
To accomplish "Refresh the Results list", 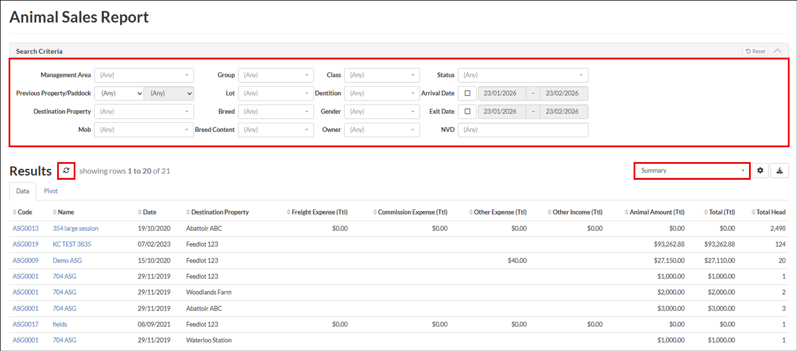I will [66, 171].
